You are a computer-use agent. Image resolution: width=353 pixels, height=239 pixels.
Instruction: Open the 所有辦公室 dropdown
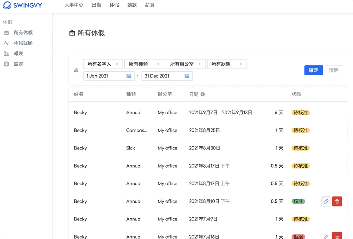click(x=185, y=64)
